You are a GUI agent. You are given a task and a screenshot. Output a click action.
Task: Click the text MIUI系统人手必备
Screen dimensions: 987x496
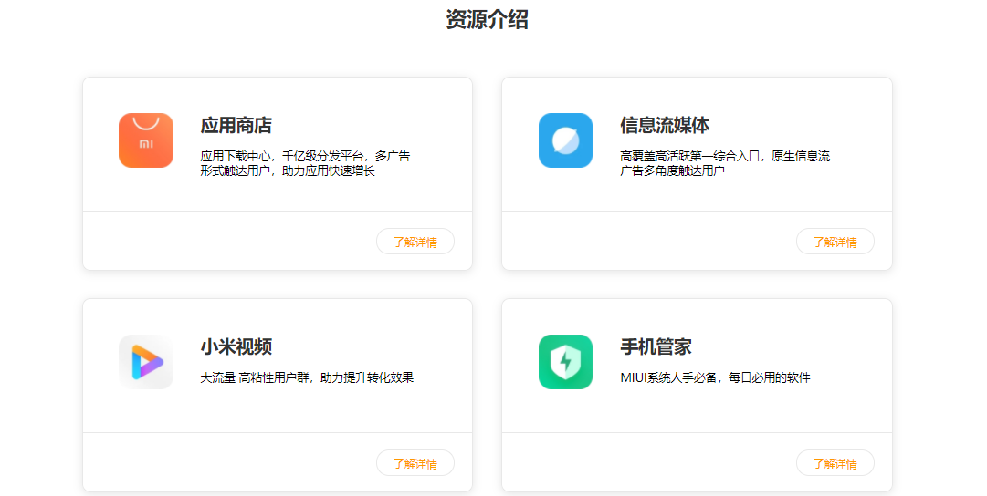coord(669,377)
